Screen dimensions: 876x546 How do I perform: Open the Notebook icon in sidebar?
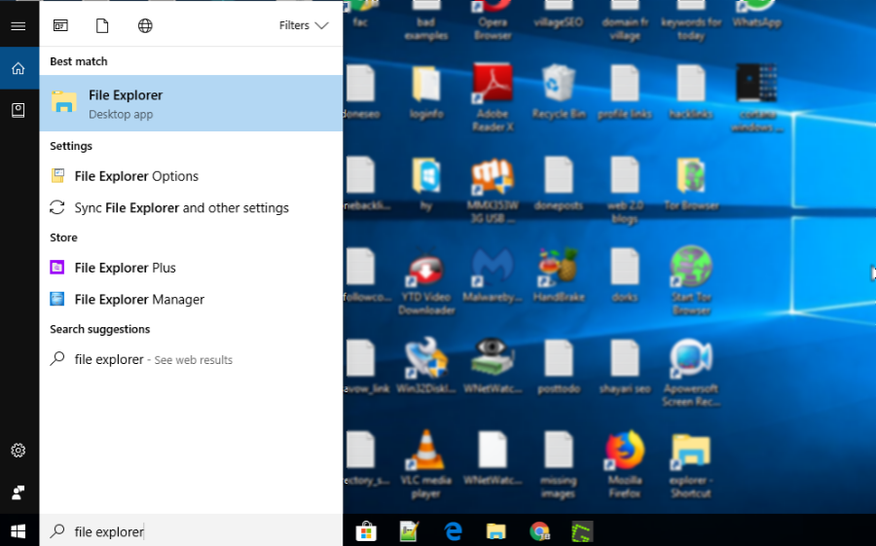click(18, 110)
